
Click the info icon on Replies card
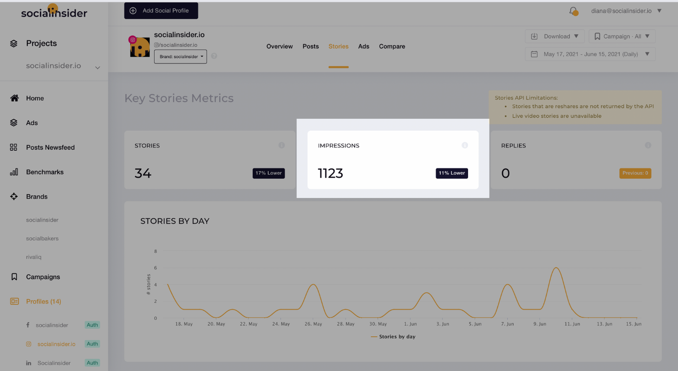648,145
